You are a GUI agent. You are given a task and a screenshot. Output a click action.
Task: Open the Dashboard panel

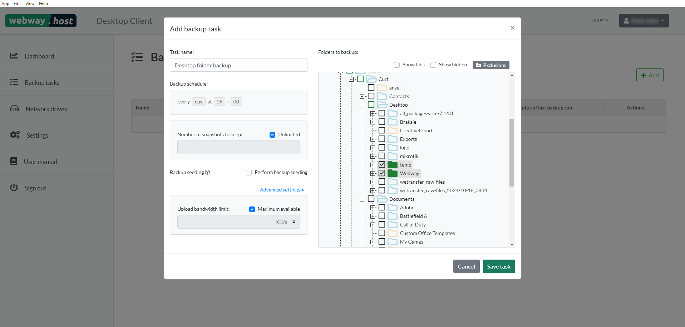point(39,56)
